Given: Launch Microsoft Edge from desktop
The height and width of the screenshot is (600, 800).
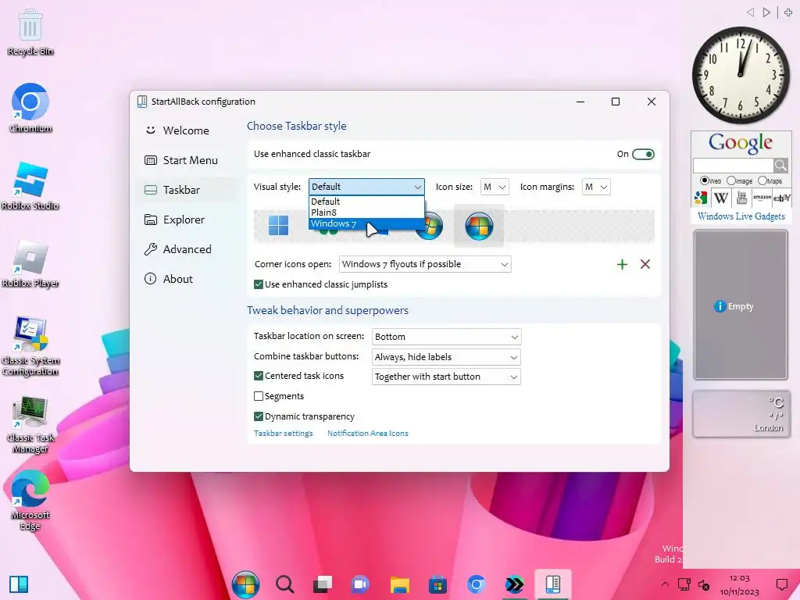Looking at the screenshot, I should coord(30,501).
